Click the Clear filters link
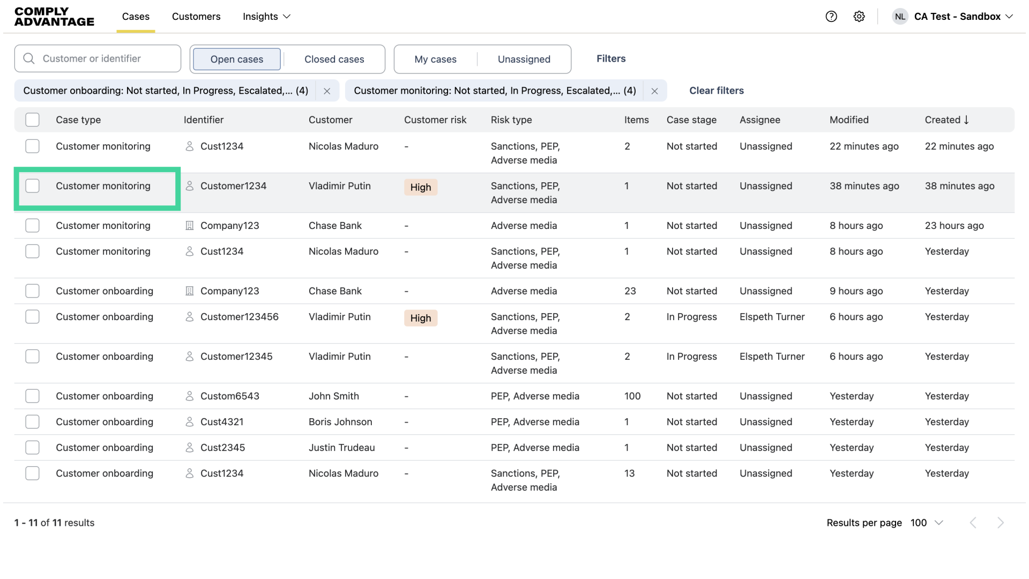Viewport: 1029px width, 579px height. (717, 91)
